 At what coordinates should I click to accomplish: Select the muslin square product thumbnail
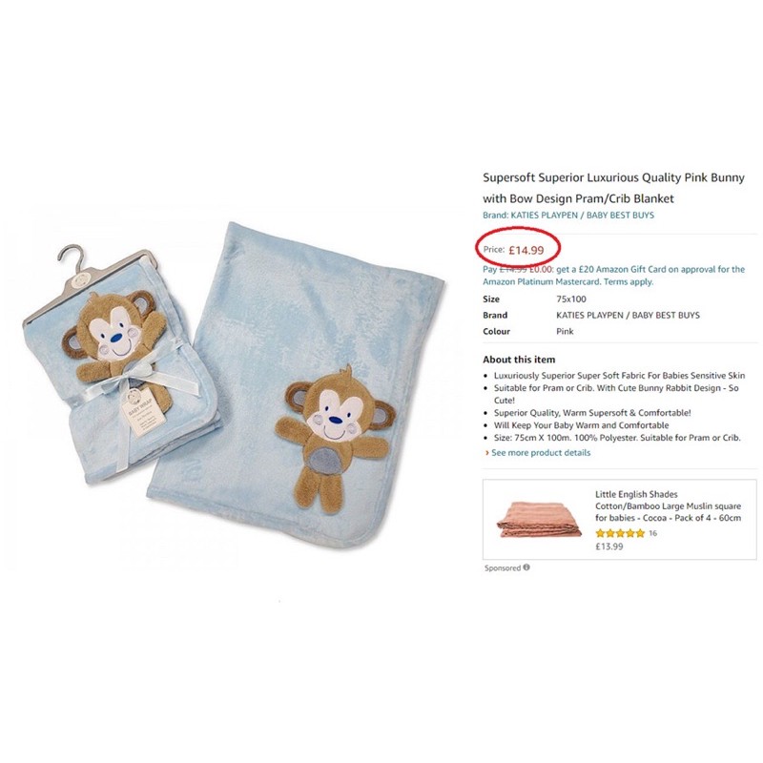click(x=539, y=519)
